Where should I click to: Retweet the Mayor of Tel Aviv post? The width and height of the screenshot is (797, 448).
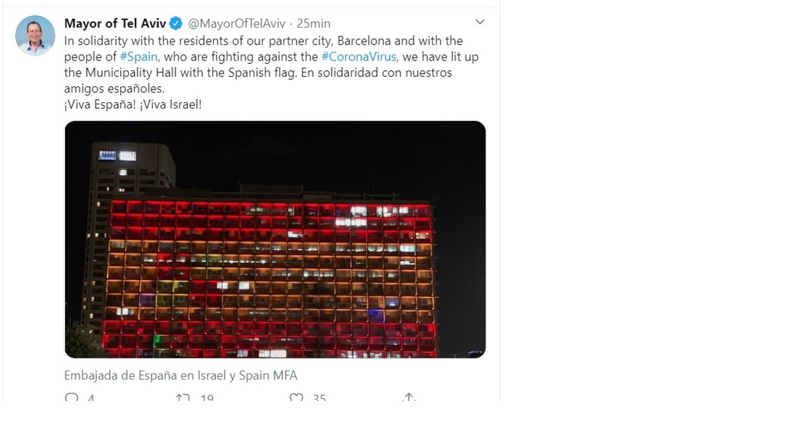click(x=183, y=398)
